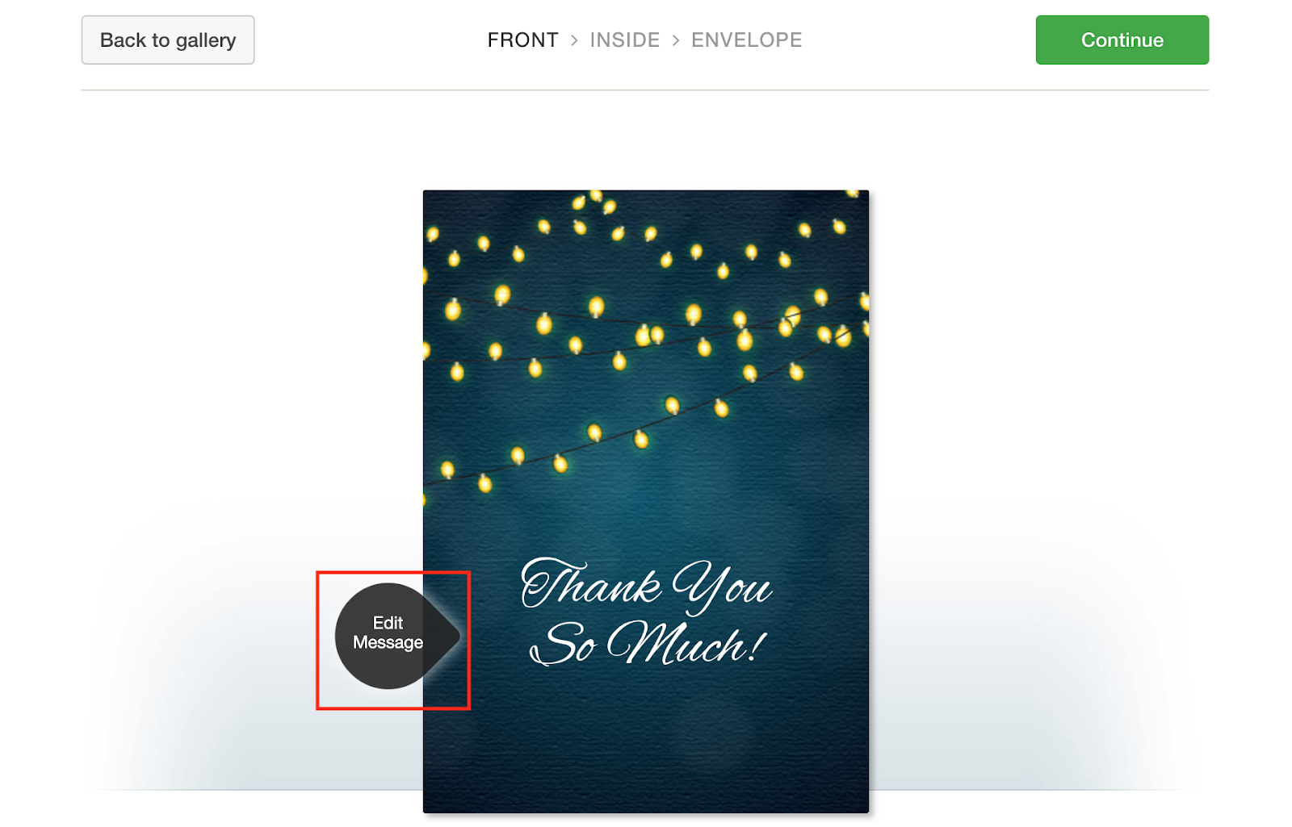Select the "So Much!" script line on card
1292x827 pixels.
click(x=648, y=643)
